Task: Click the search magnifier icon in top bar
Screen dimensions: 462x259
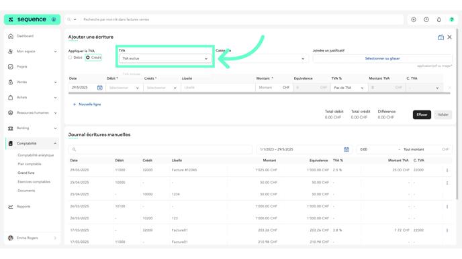Action: tap(69, 19)
